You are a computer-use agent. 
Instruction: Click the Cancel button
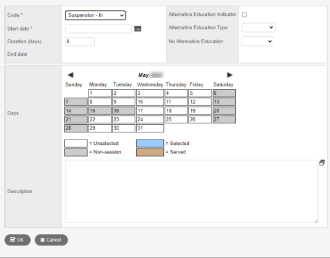(x=51, y=240)
